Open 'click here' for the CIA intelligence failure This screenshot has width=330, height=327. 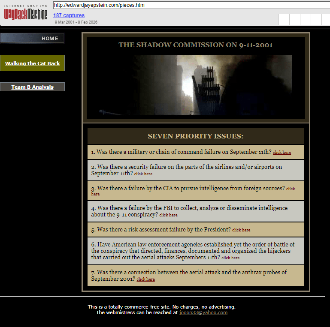[x=291, y=189]
